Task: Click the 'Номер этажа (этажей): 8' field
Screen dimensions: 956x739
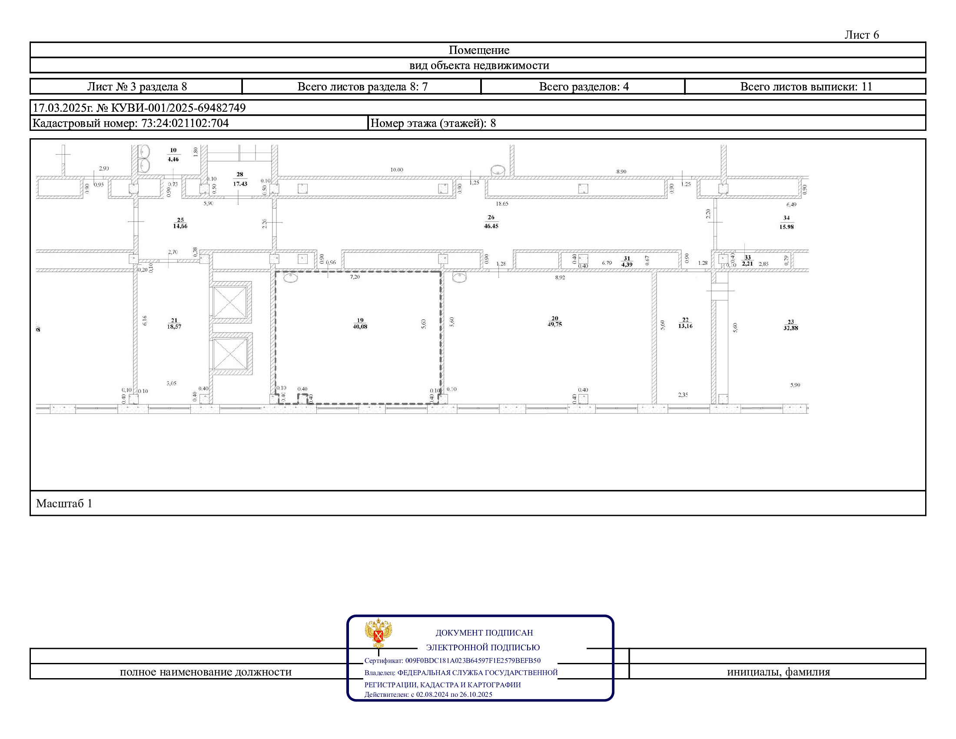Action: coord(433,123)
